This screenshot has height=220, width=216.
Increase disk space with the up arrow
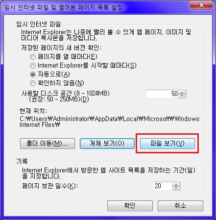pos(182,92)
